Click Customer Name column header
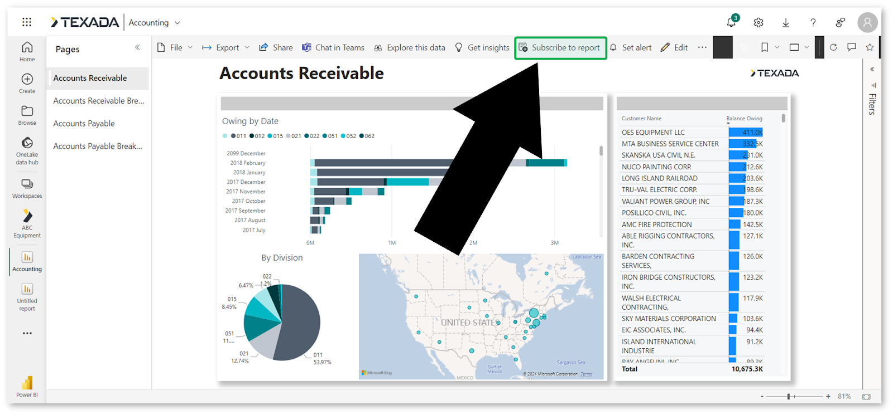 point(641,118)
